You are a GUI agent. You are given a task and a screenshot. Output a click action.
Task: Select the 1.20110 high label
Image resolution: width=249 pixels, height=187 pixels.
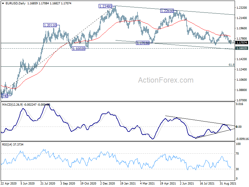pos(50,25)
